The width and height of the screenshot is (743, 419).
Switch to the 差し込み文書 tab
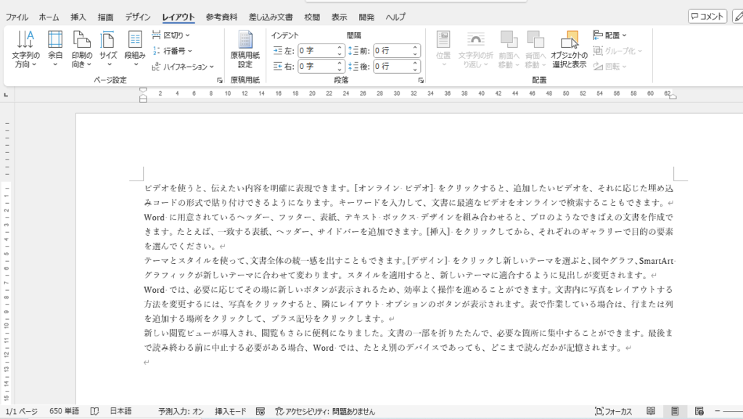pyautogui.click(x=271, y=17)
